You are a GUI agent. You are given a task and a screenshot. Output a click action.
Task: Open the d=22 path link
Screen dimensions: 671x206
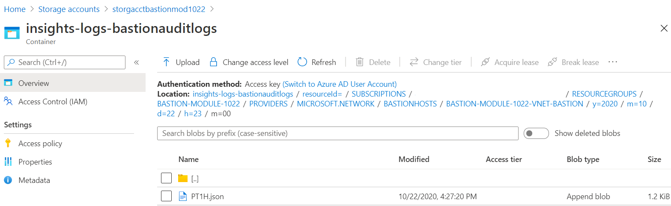click(x=166, y=114)
